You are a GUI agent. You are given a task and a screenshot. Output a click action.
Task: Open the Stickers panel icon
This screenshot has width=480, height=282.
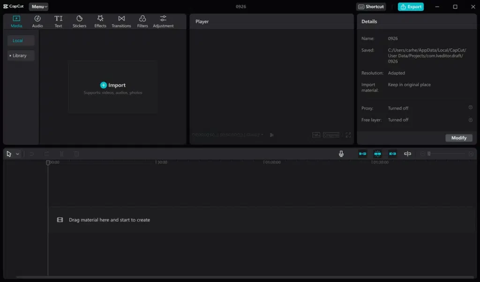coord(79,21)
